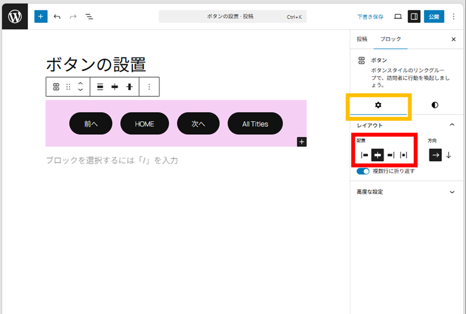
Task: Click the WordPress logo icon
Action: point(15,17)
